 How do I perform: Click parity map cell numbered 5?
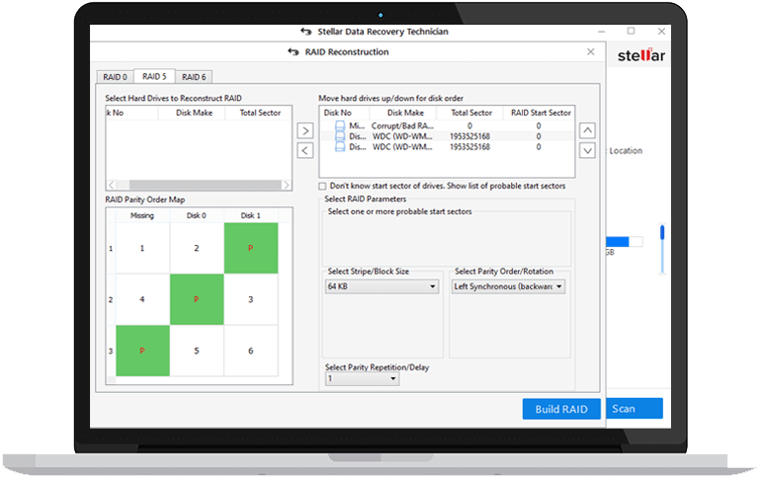tap(197, 351)
